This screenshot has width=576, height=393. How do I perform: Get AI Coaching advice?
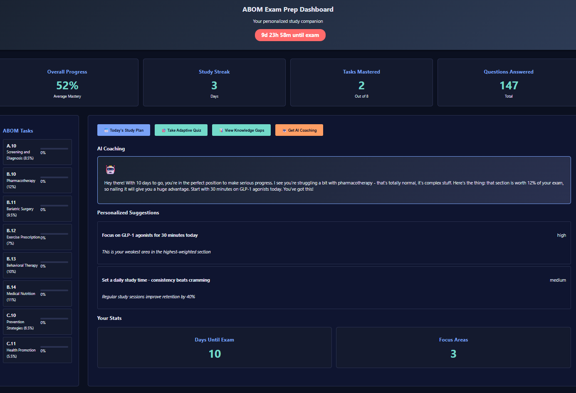point(299,130)
